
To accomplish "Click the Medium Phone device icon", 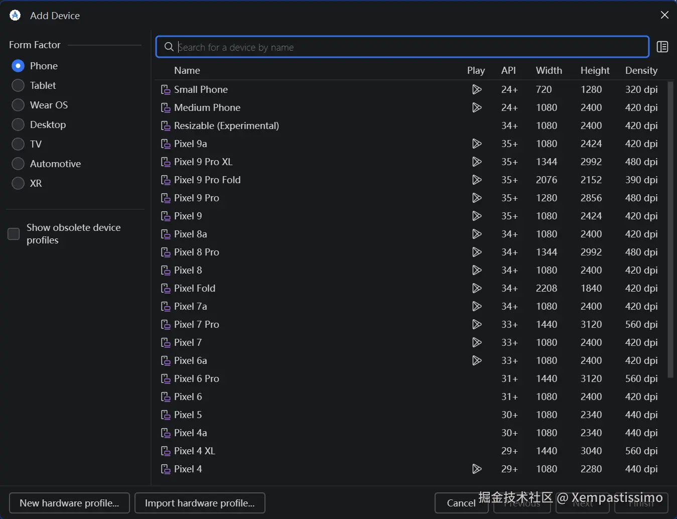I will pos(166,108).
